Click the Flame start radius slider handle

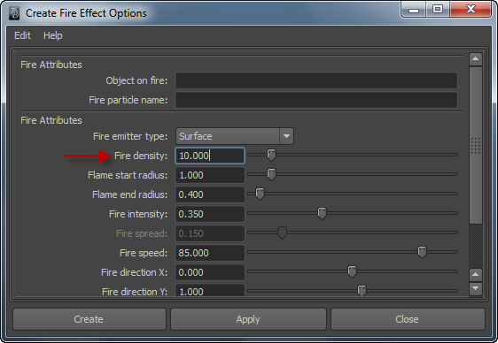point(271,174)
